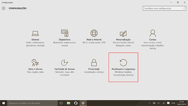The height and width of the screenshot is (106, 188).
Task: Open the clock showing 21:24
Action: (182, 103)
